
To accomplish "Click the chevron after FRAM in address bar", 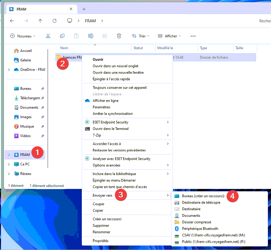I will (x=102, y=21).
